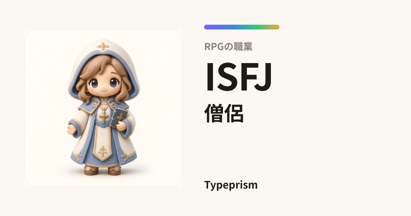Click the gold ornament on right robe hem

coord(125,157)
